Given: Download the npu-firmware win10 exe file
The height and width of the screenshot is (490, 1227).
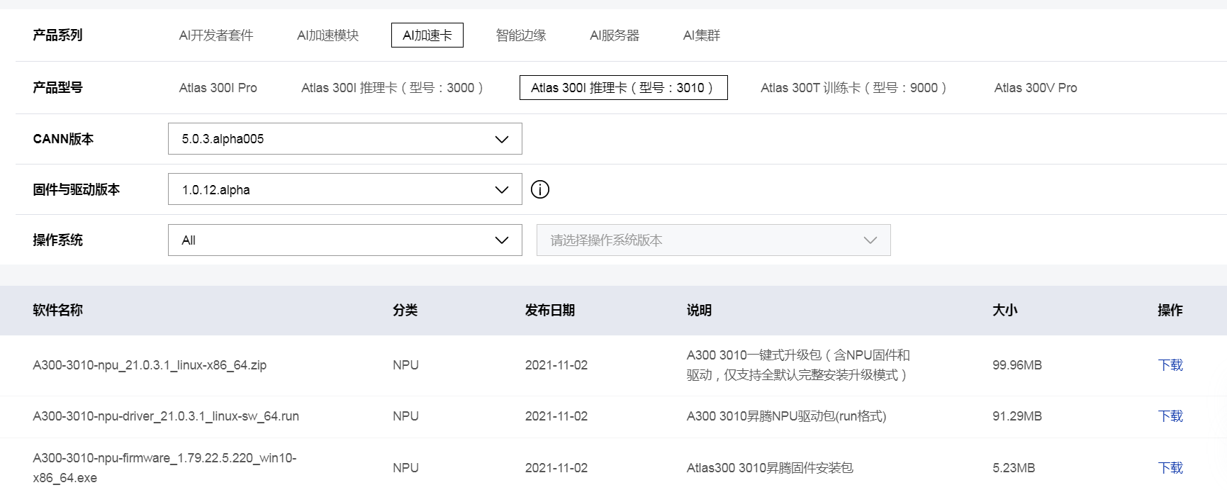Looking at the screenshot, I should [1170, 468].
